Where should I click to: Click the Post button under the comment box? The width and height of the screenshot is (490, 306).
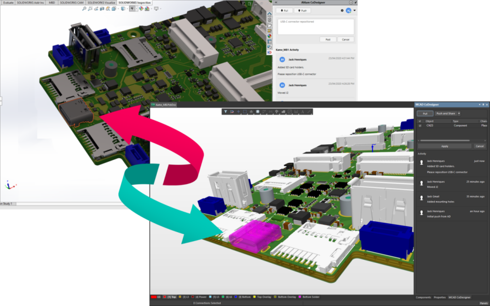pyautogui.click(x=328, y=40)
